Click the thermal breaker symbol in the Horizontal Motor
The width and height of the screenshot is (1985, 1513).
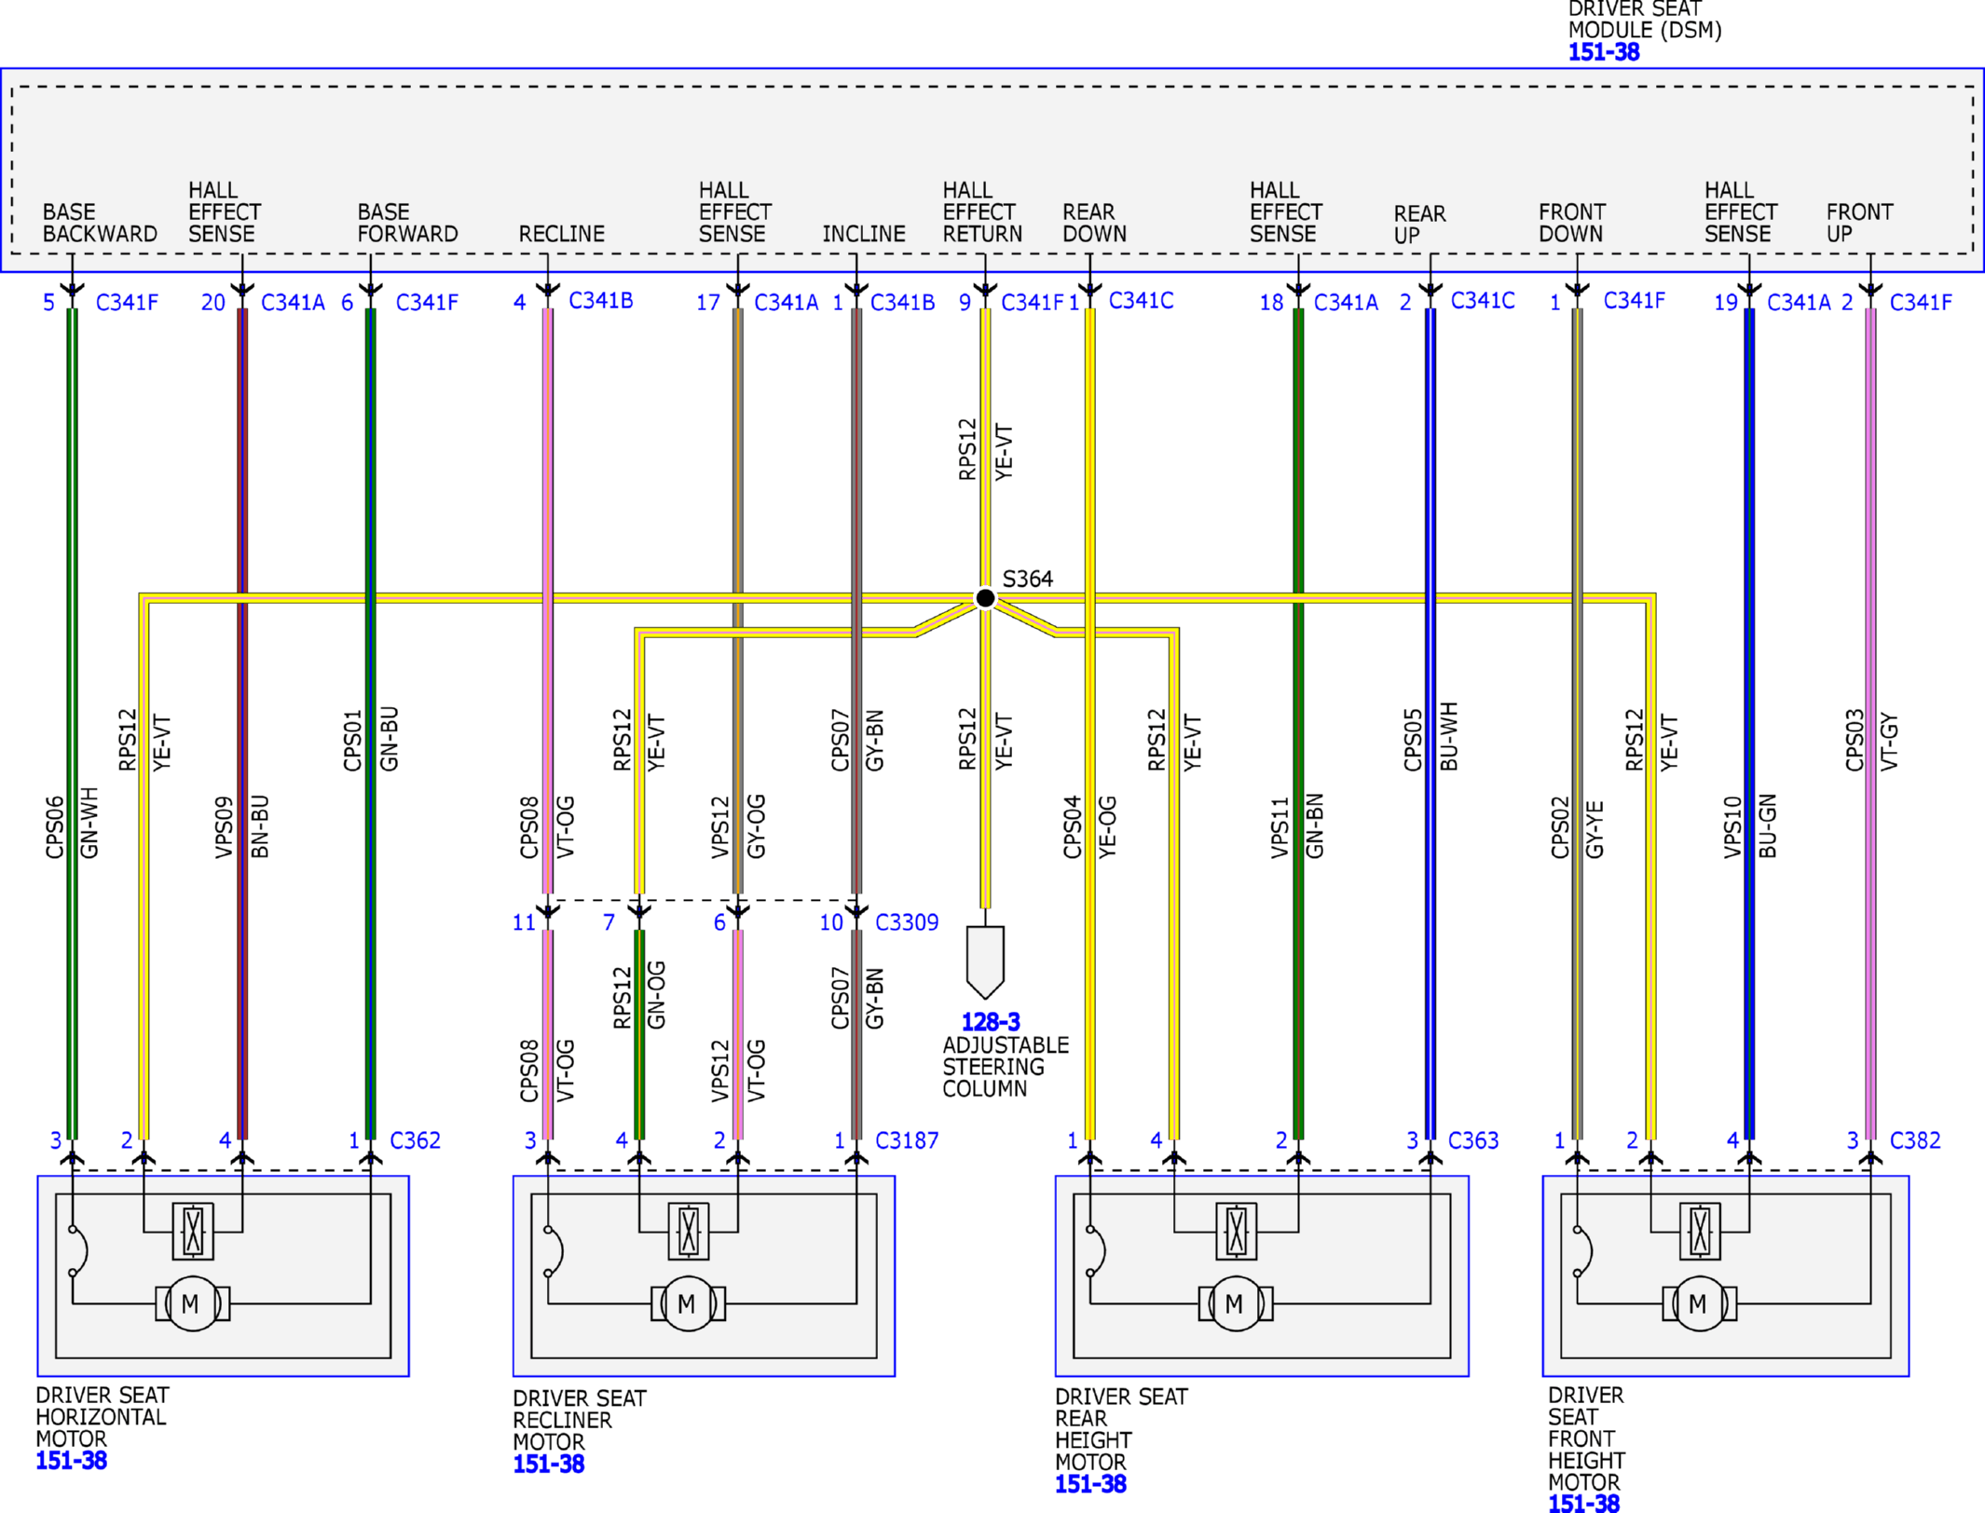tap(76, 1251)
